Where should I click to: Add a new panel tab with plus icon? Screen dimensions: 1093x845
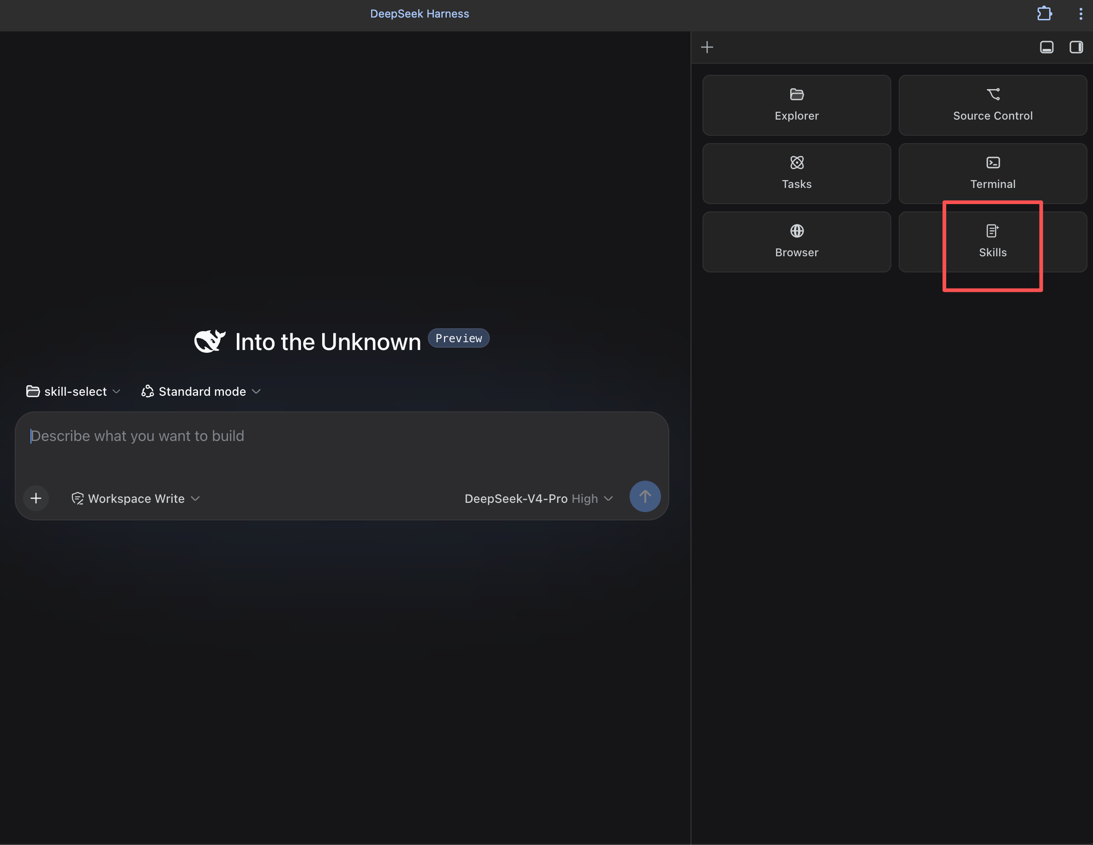707,47
